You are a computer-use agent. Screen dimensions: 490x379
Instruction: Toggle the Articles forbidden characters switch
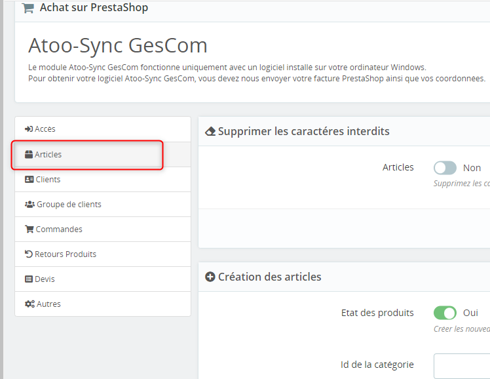(445, 168)
